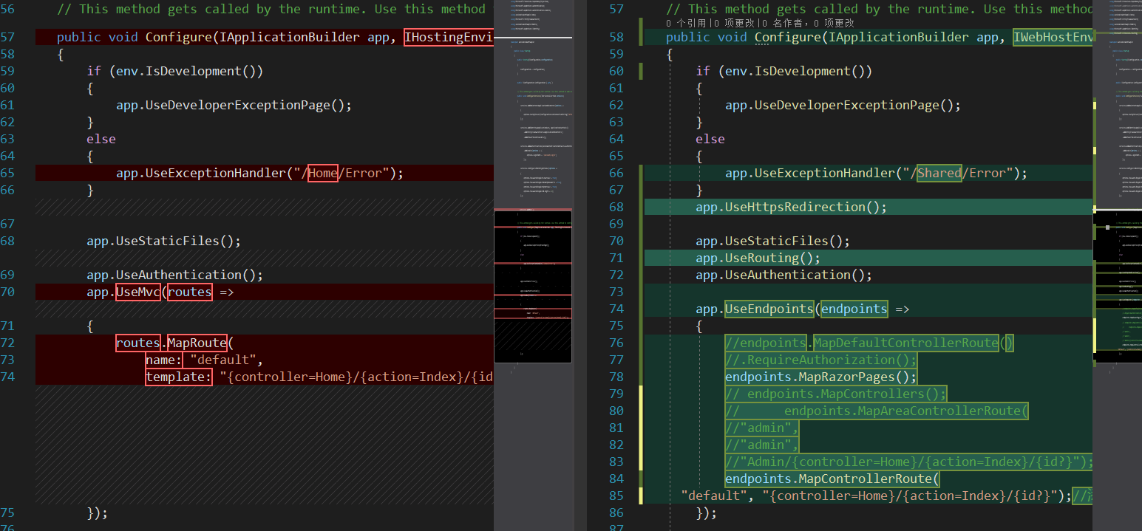Click 'else' keyword on right line 64
The width and height of the screenshot is (1142, 531).
[x=710, y=139]
